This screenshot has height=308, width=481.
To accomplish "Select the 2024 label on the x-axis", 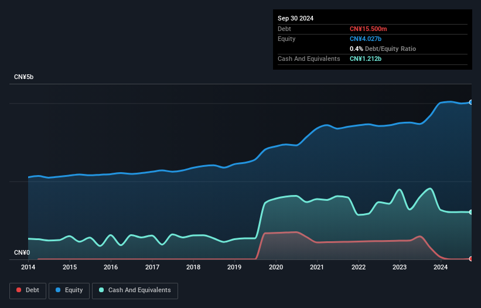I will 441,268.
